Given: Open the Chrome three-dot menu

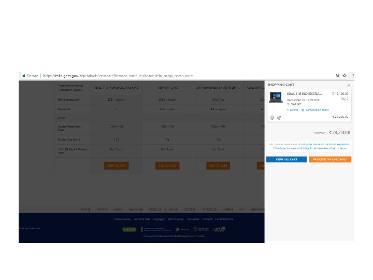Looking at the screenshot, I should 353,76.
